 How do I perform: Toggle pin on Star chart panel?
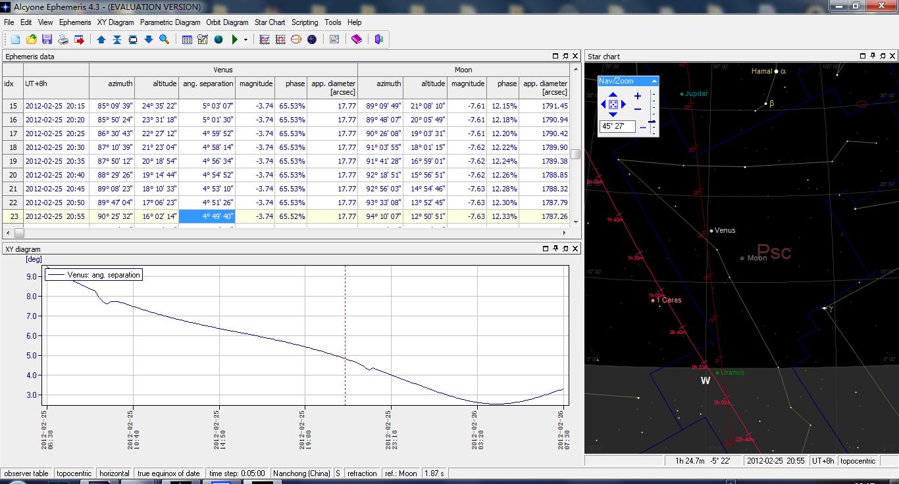click(x=873, y=56)
